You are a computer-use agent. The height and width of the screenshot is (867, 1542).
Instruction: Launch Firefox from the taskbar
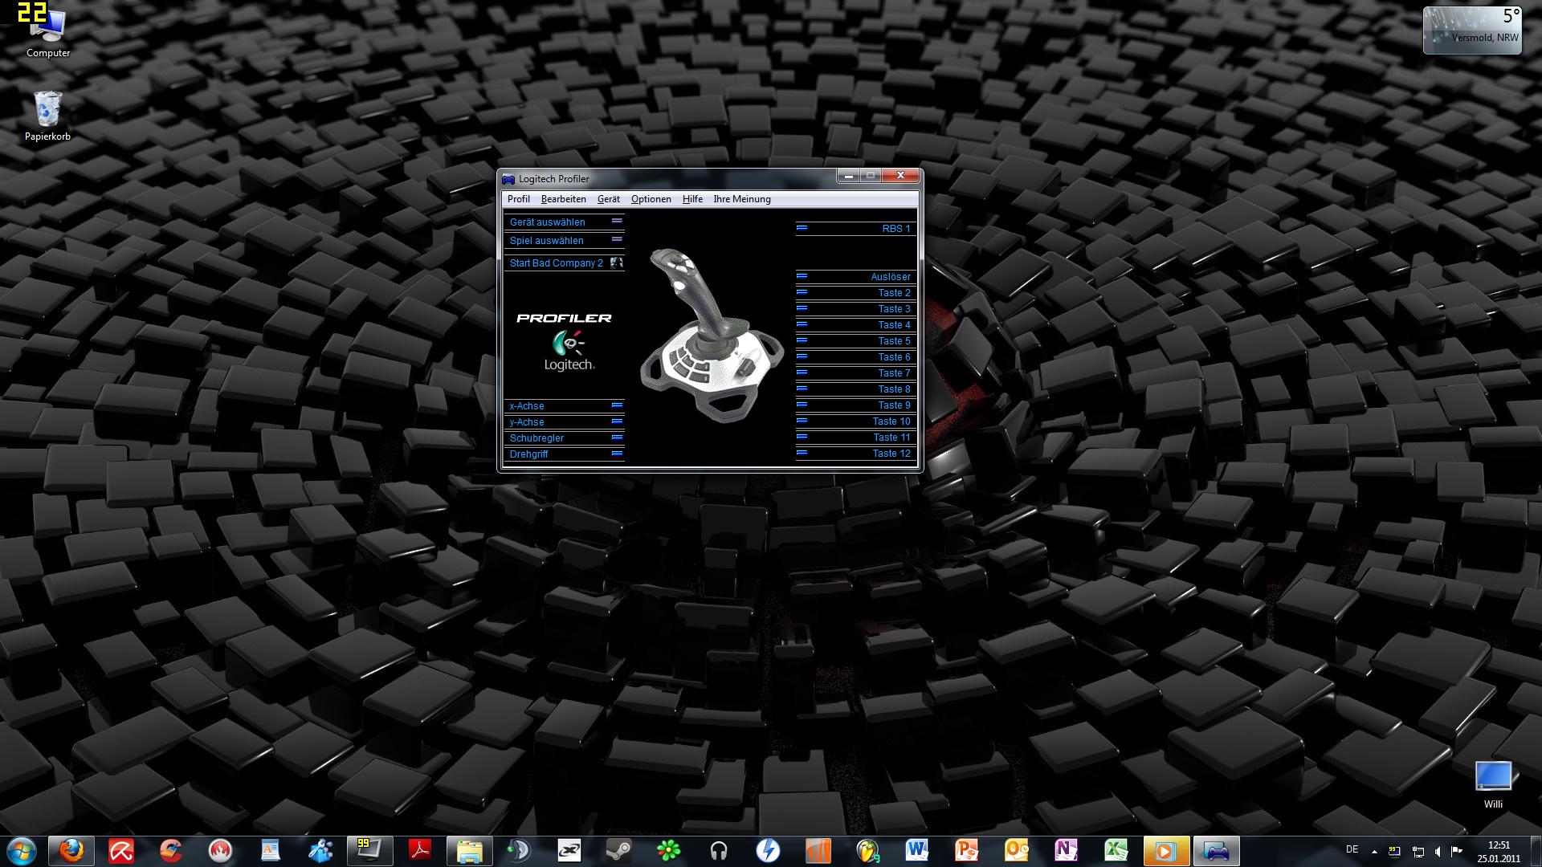[71, 850]
